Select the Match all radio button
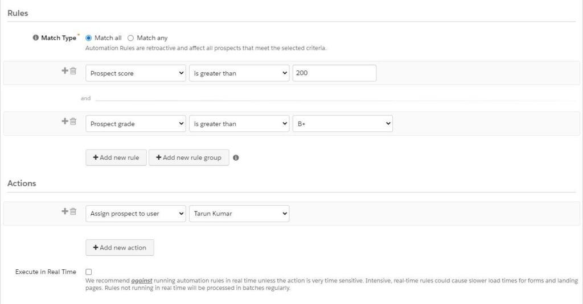This screenshot has width=583, height=304. click(88, 38)
